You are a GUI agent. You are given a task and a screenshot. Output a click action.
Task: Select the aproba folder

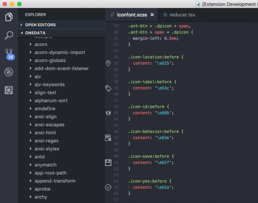61,189
